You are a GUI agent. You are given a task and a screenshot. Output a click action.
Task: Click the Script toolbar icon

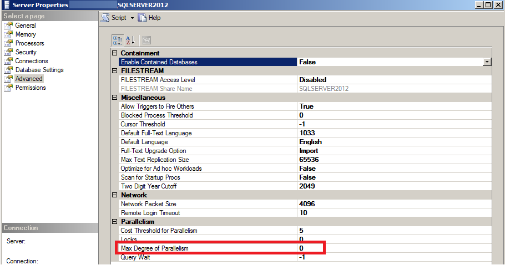click(105, 18)
